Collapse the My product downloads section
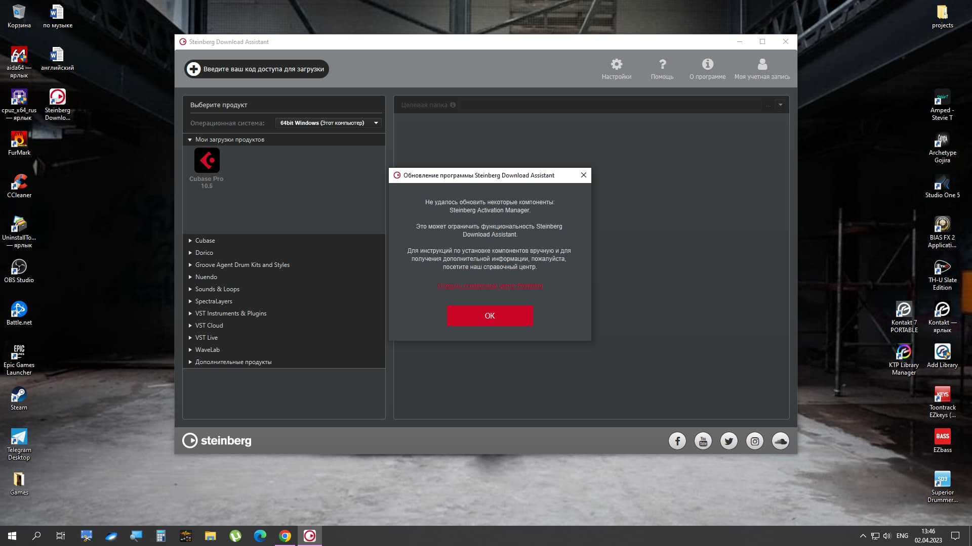This screenshot has width=972, height=546. pos(190,140)
